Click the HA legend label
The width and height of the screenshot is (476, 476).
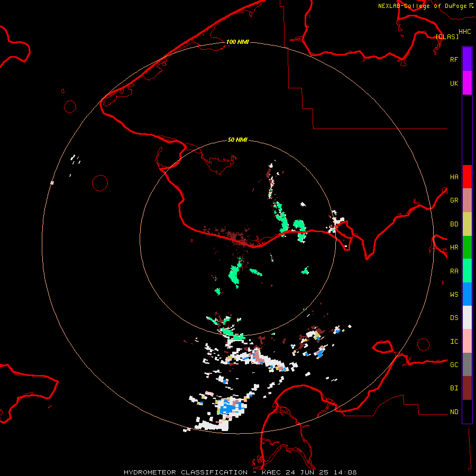click(454, 177)
